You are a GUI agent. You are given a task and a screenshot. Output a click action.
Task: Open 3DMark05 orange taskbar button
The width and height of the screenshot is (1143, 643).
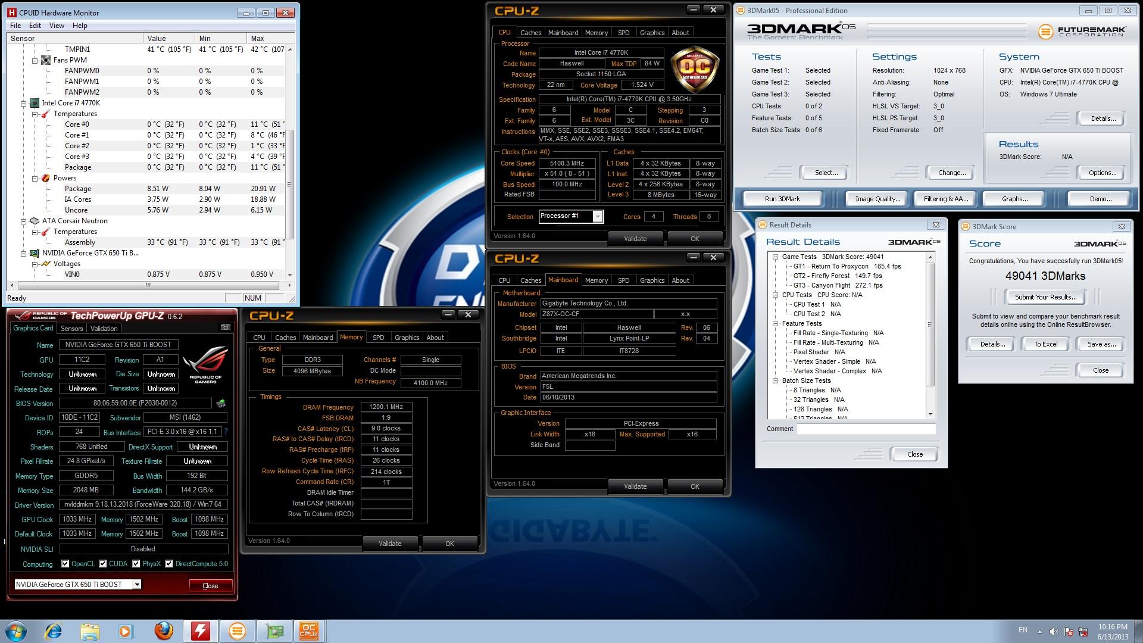tap(237, 630)
